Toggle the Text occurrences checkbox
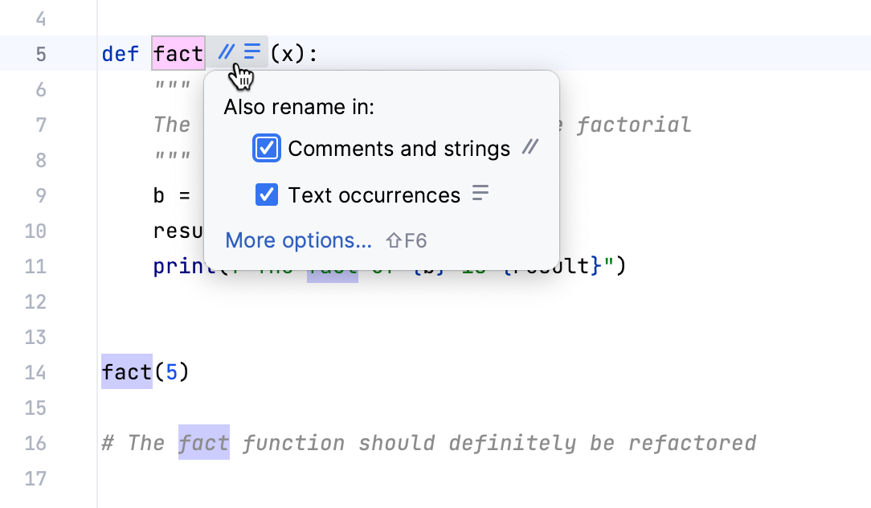This screenshot has width=871, height=508. tap(266, 195)
